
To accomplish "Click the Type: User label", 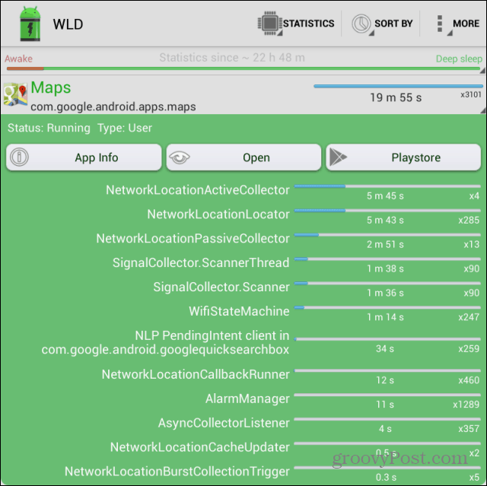I will (125, 128).
